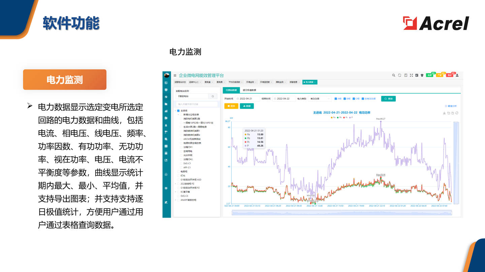
Task: Open the 环境监测 page tab
Action: tap(251, 82)
